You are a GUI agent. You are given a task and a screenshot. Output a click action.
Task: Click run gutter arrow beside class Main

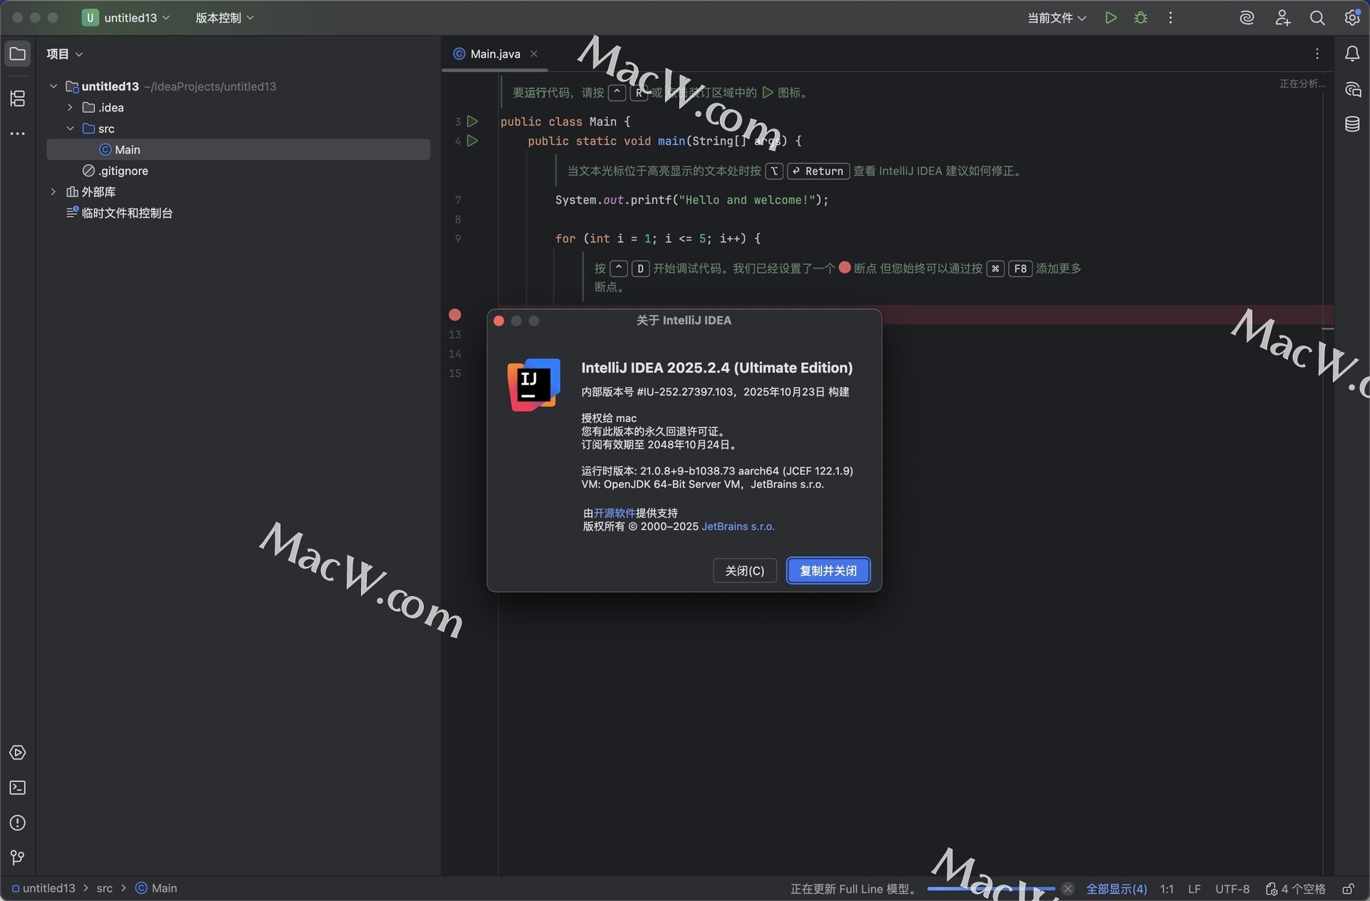[472, 121]
